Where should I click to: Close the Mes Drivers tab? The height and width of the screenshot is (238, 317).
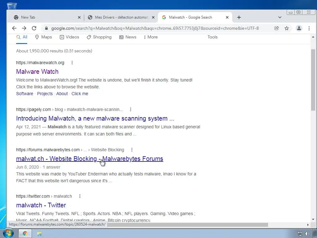153,17
